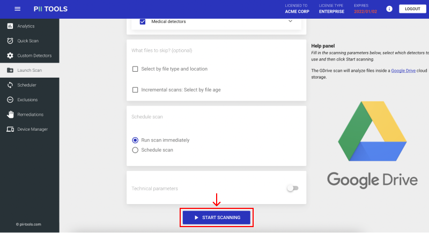Screen dimensions: 429x233
Task: Click the Scheduler refresh icon
Action: [10, 85]
